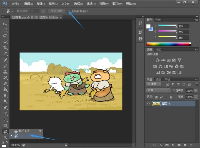Open the History panel icon
The height and width of the screenshot is (148, 200).
pos(140,23)
